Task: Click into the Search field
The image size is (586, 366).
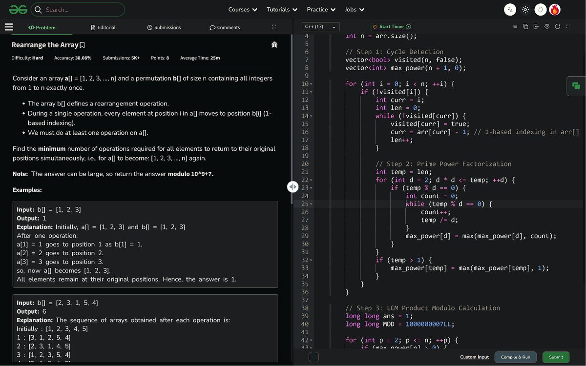Action: (78, 9)
